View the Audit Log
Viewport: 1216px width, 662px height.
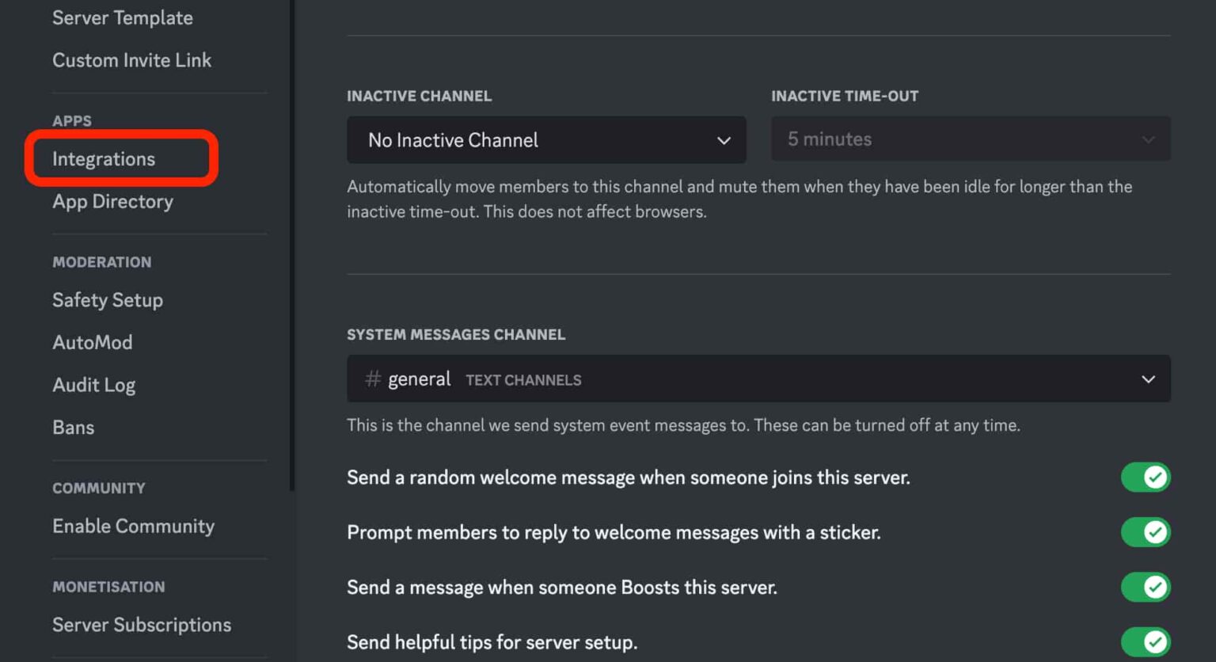point(94,385)
